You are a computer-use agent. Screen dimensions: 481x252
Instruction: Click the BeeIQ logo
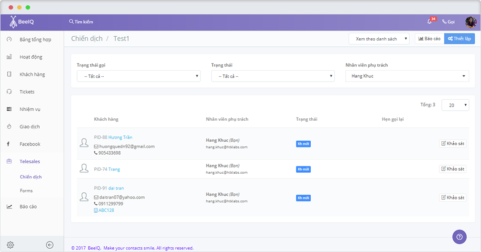[x=22, y=22]
